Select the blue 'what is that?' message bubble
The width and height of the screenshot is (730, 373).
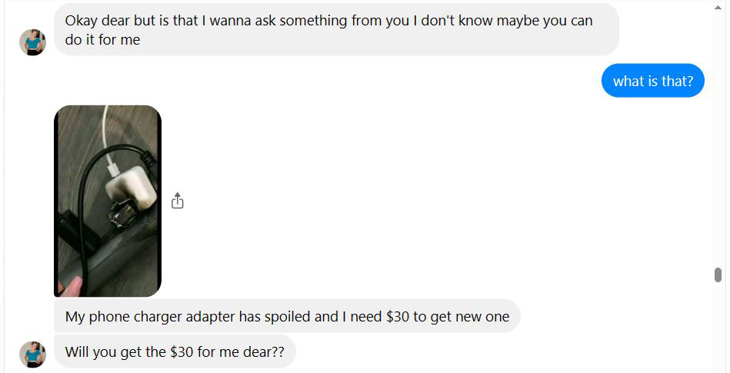coord(652,81)
